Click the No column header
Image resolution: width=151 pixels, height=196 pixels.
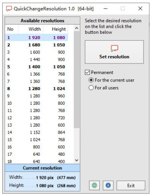[12, 29]
